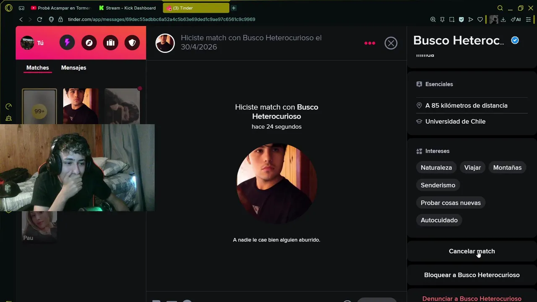Open the 99+ likes card
Image resolution: width=537 pixels, height=302 pixels.
point(39,107)
